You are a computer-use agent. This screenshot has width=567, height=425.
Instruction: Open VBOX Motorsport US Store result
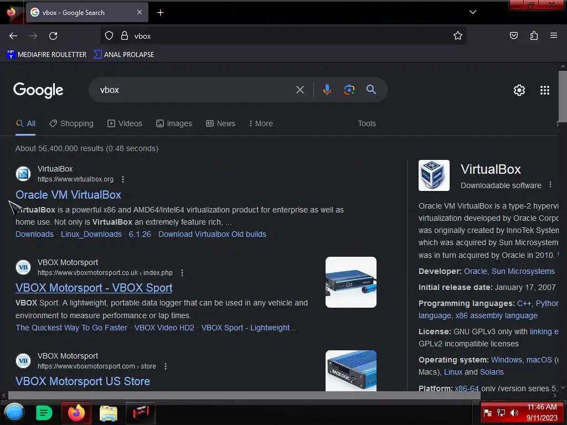(83, 381)
